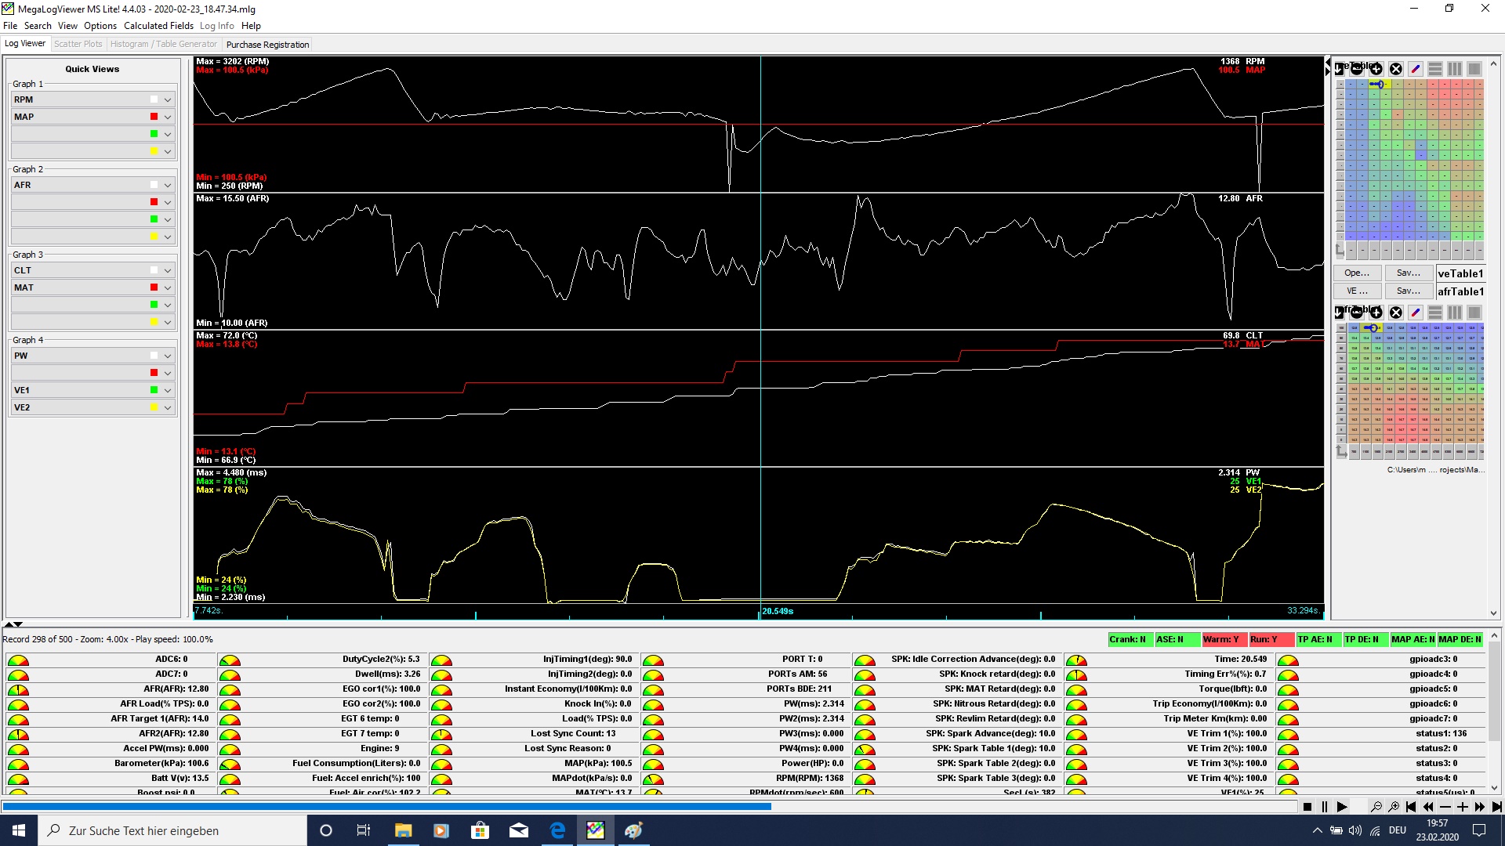Click the Zoom Out magnifier icon
The image size is (1505, 846).
pyautogui.click(x=1376, y=807)
